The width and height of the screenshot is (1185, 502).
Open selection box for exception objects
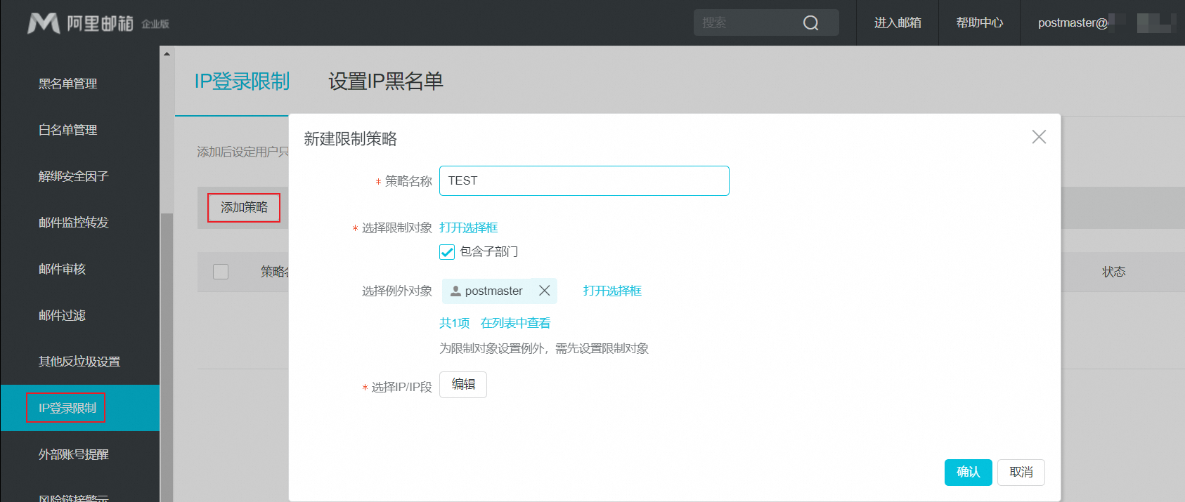coord(611,291)
